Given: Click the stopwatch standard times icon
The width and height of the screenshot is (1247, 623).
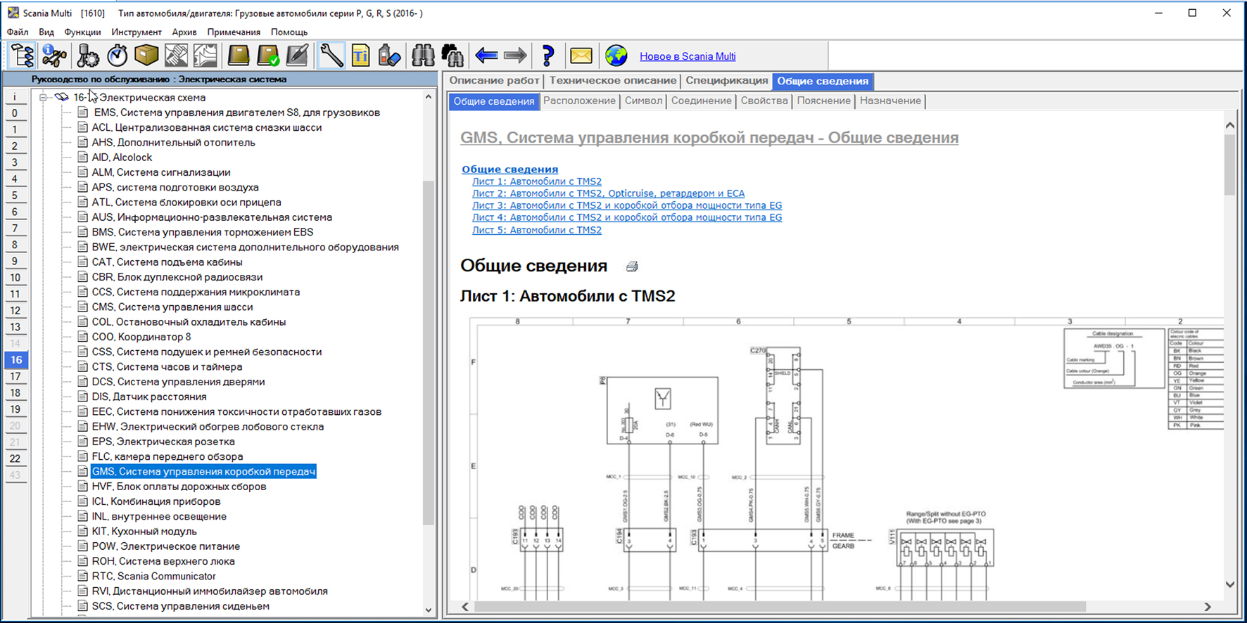Looking at the screenshot, I should pos(117,56).
